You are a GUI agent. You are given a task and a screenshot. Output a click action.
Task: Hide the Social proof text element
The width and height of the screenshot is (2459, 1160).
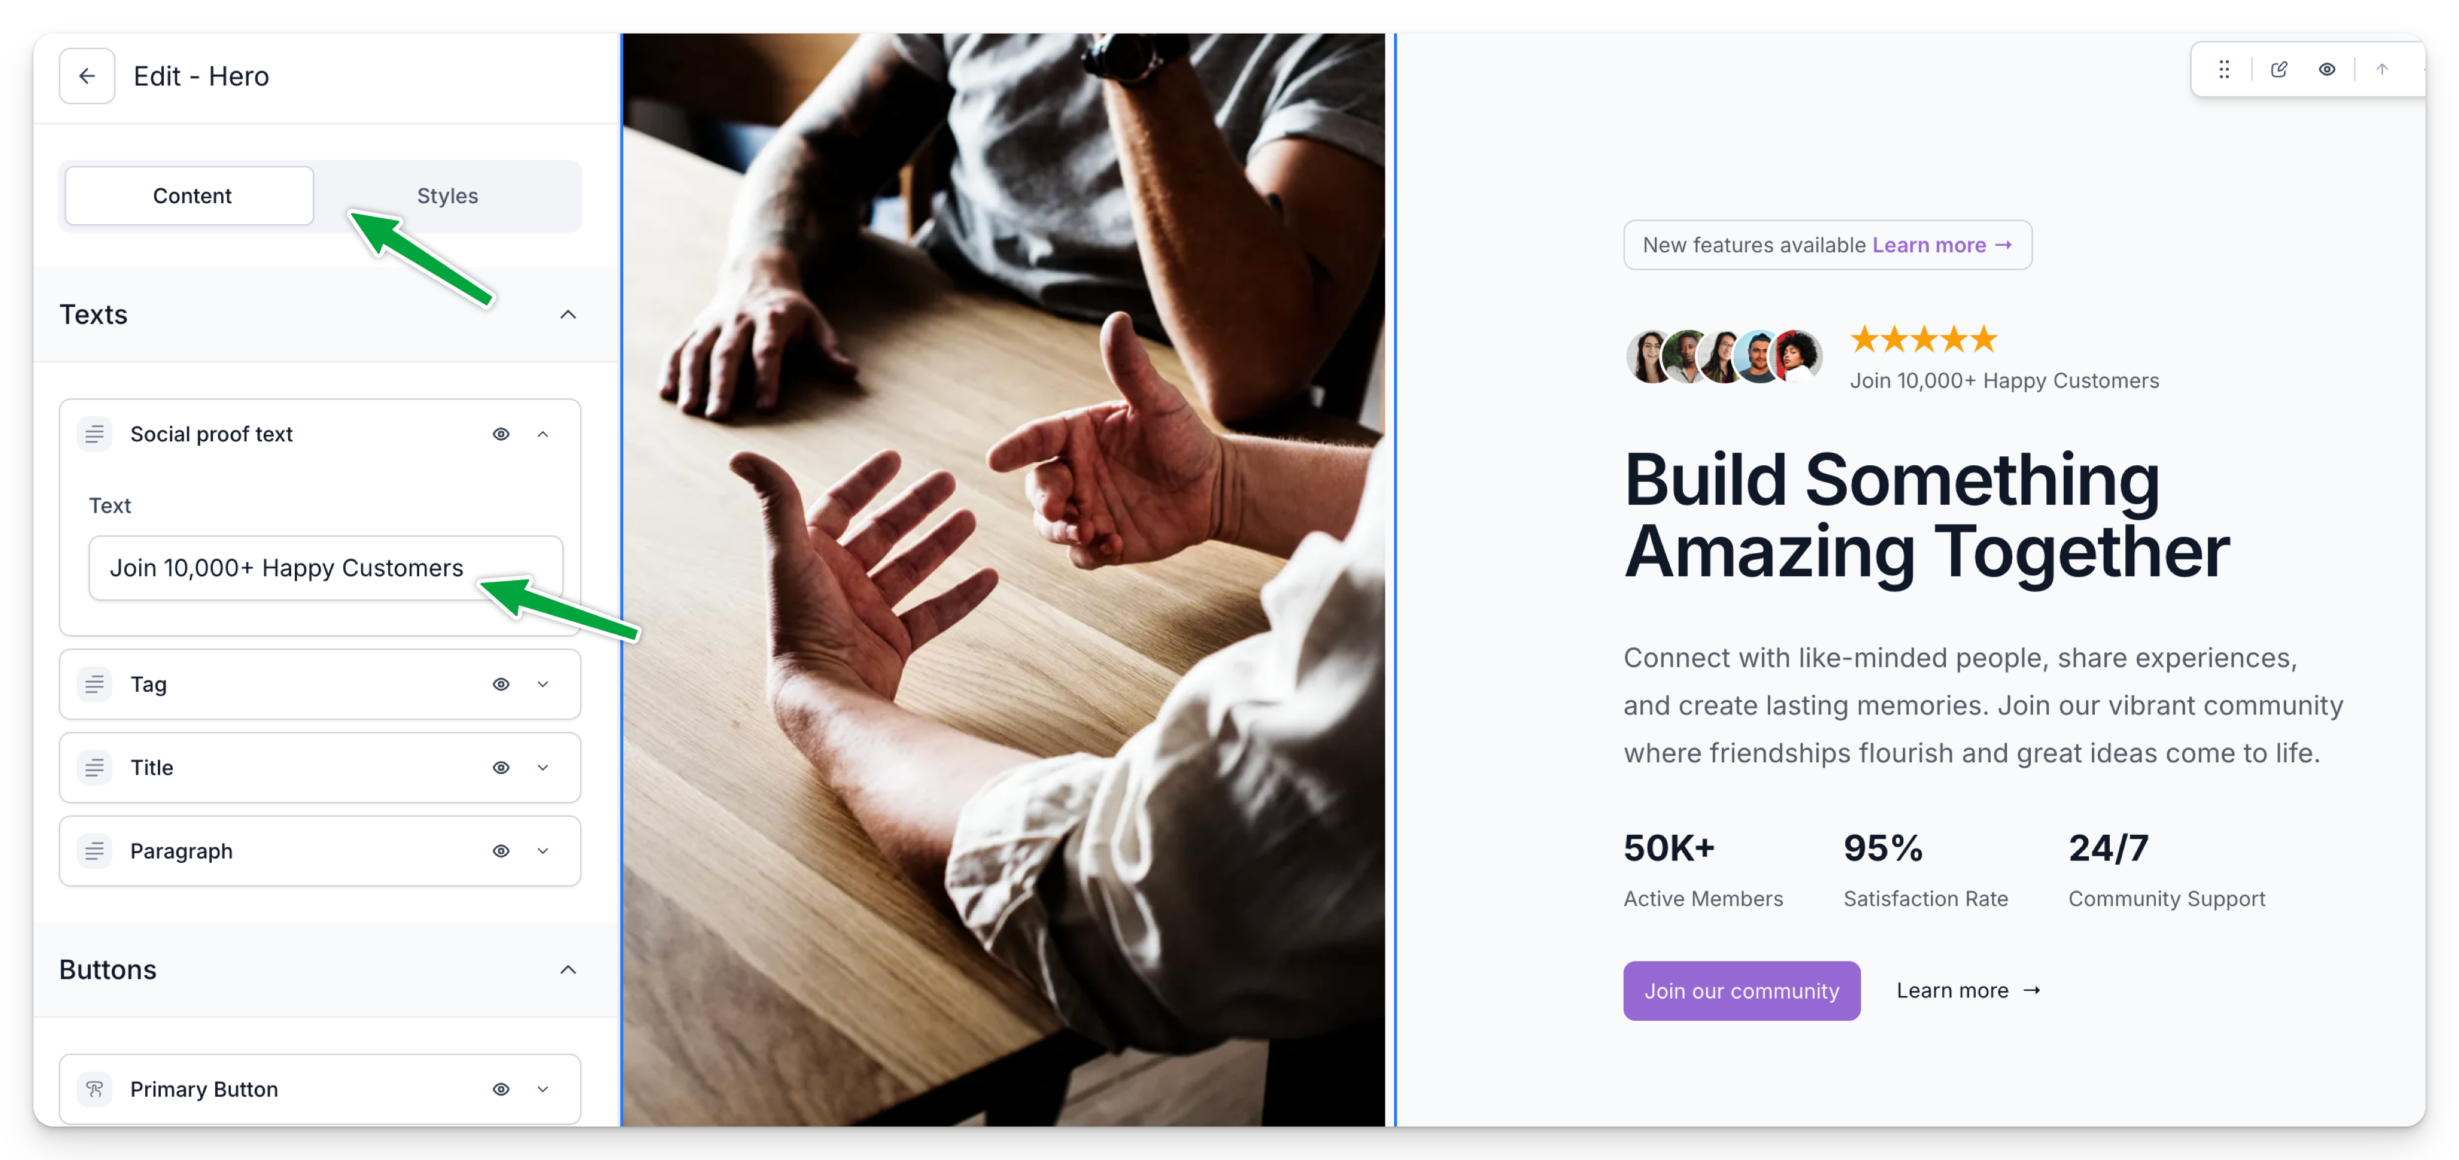point(501,434)
